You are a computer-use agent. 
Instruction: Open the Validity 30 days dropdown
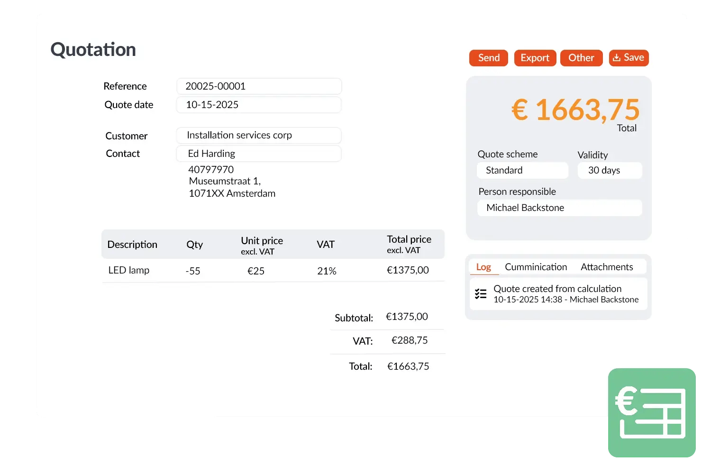(x=610, y=170)
